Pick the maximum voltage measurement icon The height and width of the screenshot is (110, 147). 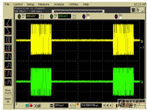click(x=8, y=74)
